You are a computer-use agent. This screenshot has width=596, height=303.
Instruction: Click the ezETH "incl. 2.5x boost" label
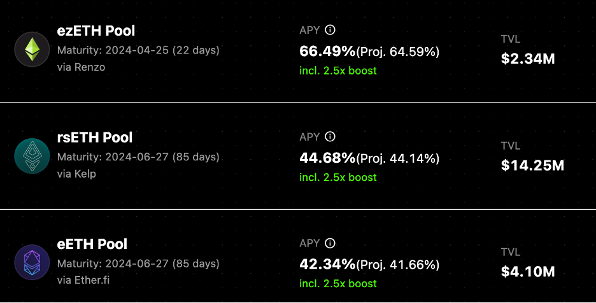[x=338, y=71]
